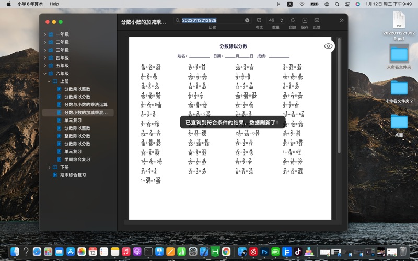This screenshot has height=261, width=418.
Task: Open Finder from the dock
Action: (x=15, y=252)
